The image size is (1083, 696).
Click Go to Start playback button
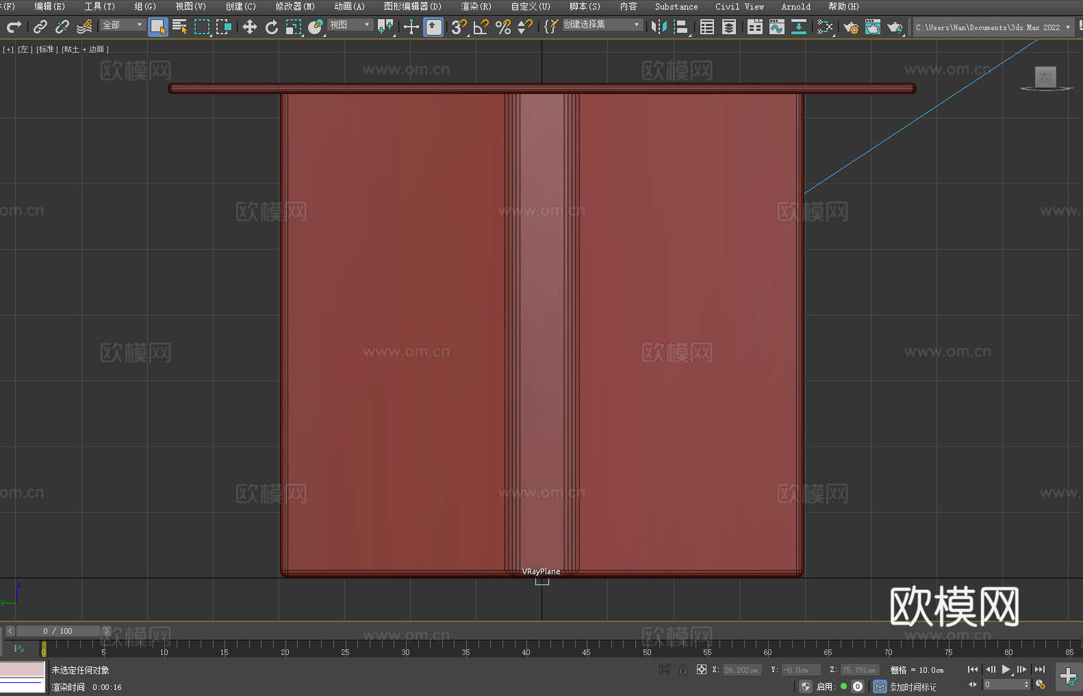point(973,669)
